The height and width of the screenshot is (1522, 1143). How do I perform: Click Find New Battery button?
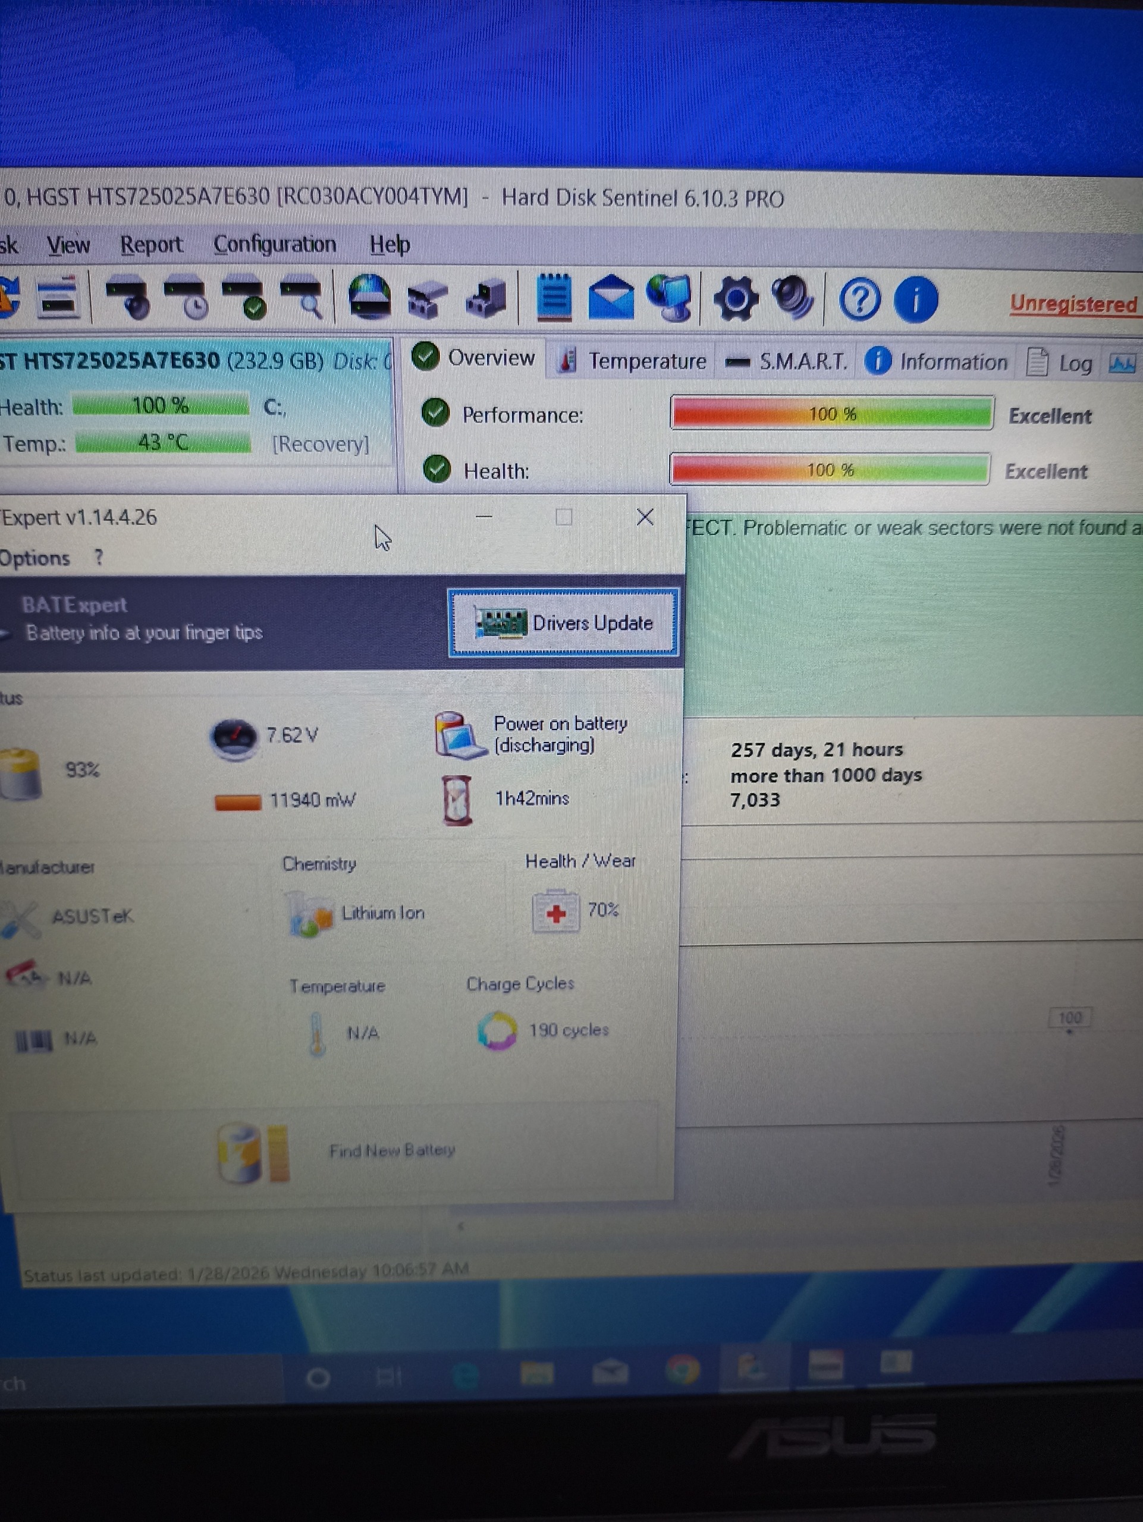pos(391,1150)
